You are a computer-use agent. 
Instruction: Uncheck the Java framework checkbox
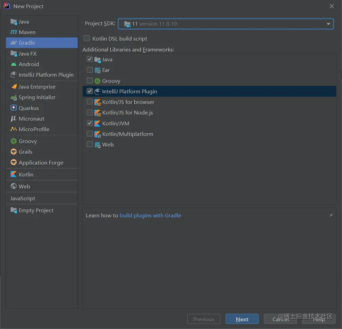click(90, 59)
